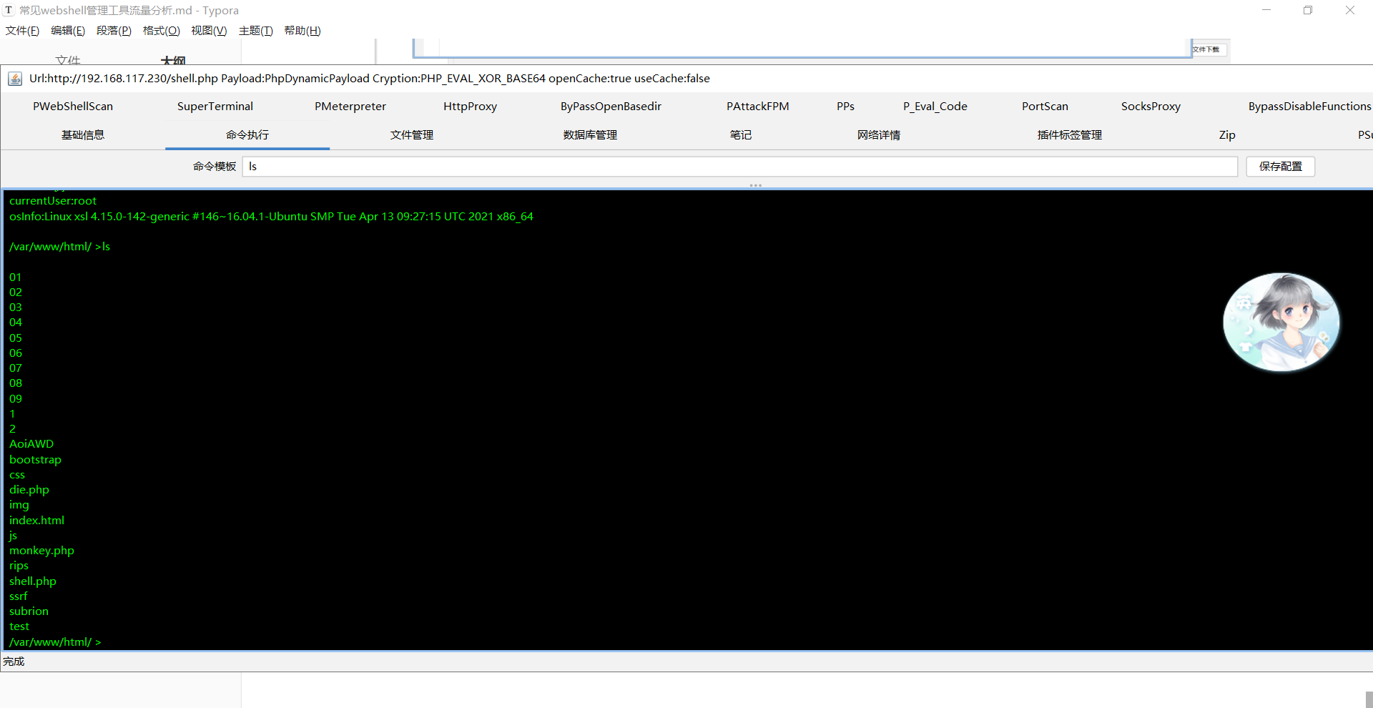Click the Godzilla Java icon beside the URL
The image size is (1373, 708).
click(15, 79)
